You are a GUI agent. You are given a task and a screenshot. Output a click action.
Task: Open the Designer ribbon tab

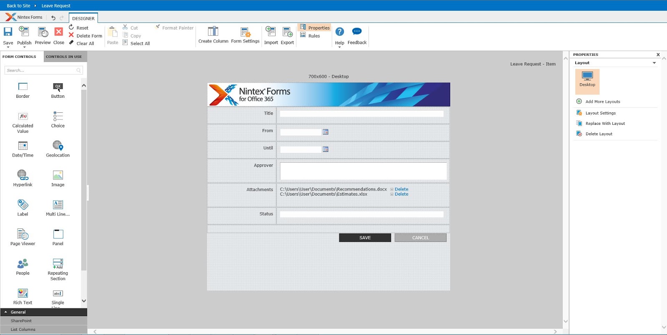tap(83, 18)
